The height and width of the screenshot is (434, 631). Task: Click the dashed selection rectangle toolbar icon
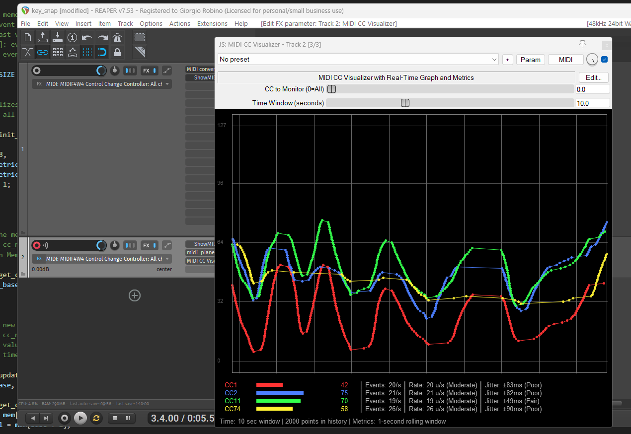click(140, 37)
